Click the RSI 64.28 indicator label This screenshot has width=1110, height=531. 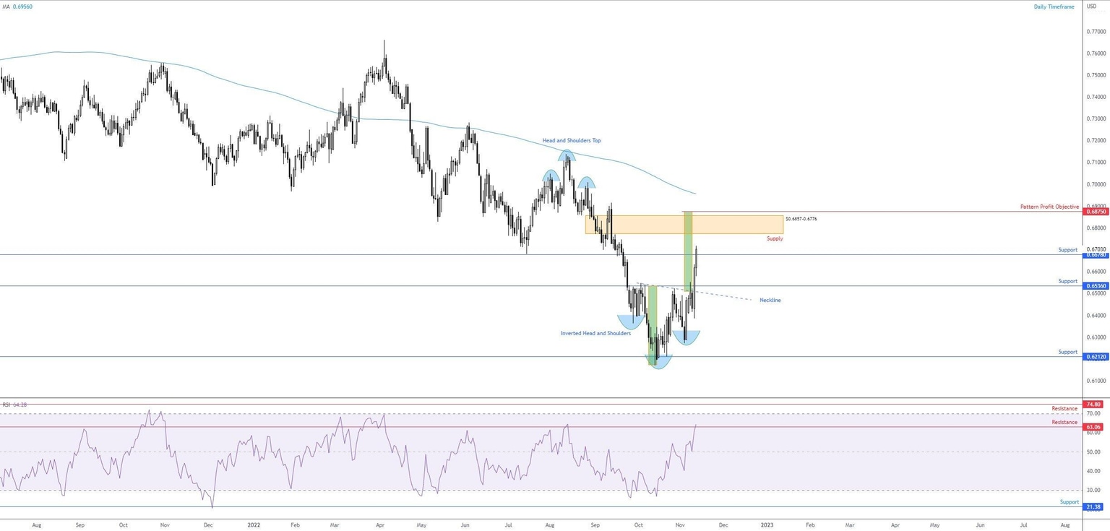click(x=14, y=405)
